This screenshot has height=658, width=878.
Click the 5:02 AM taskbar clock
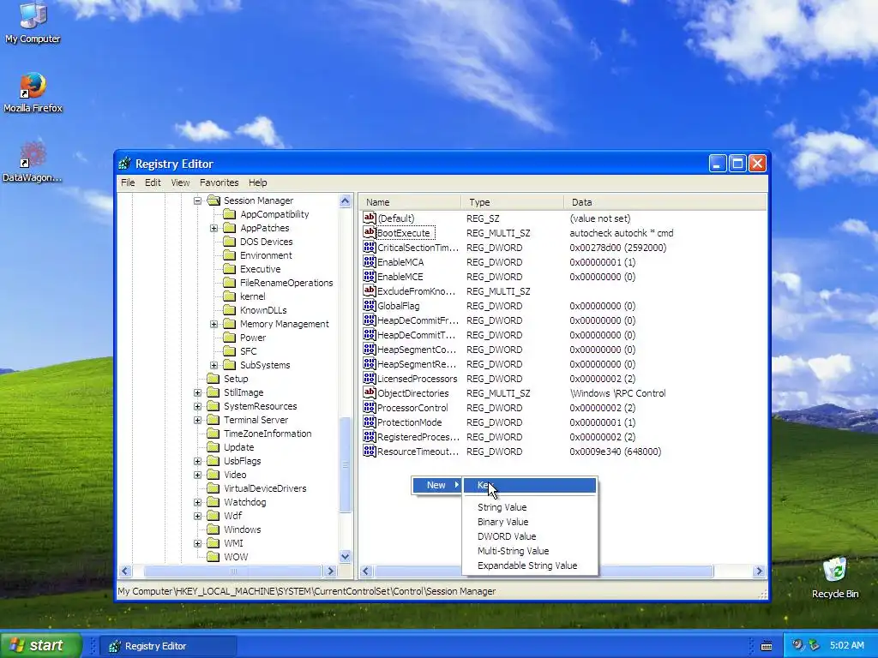846,645
